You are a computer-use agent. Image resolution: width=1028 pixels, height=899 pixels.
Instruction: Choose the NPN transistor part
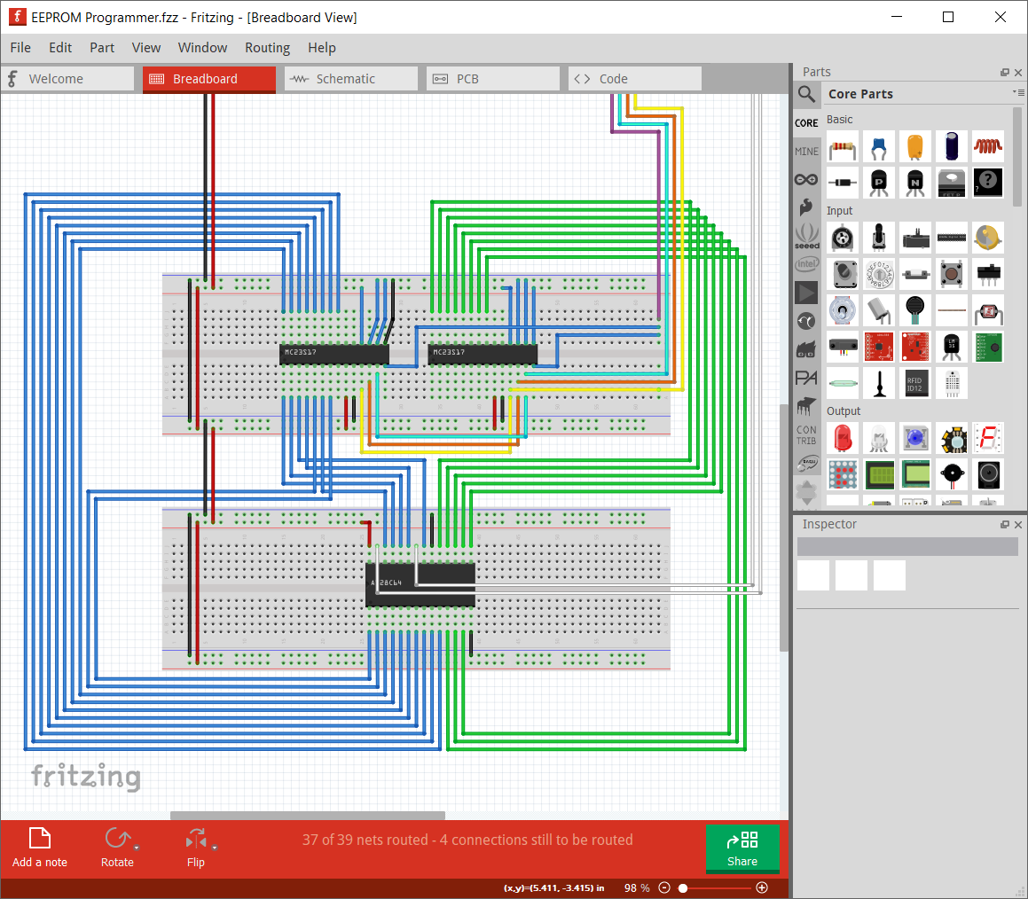coord(915,183)
